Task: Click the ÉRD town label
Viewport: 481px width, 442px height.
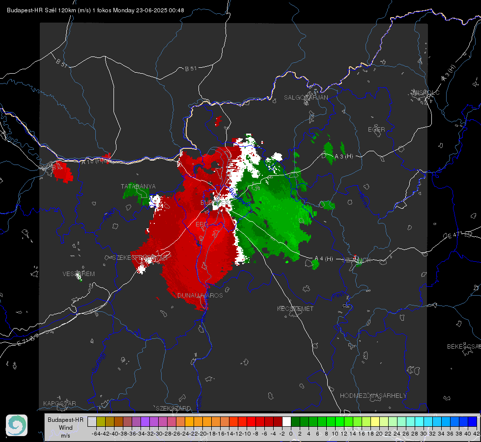Action: point(201,224)
